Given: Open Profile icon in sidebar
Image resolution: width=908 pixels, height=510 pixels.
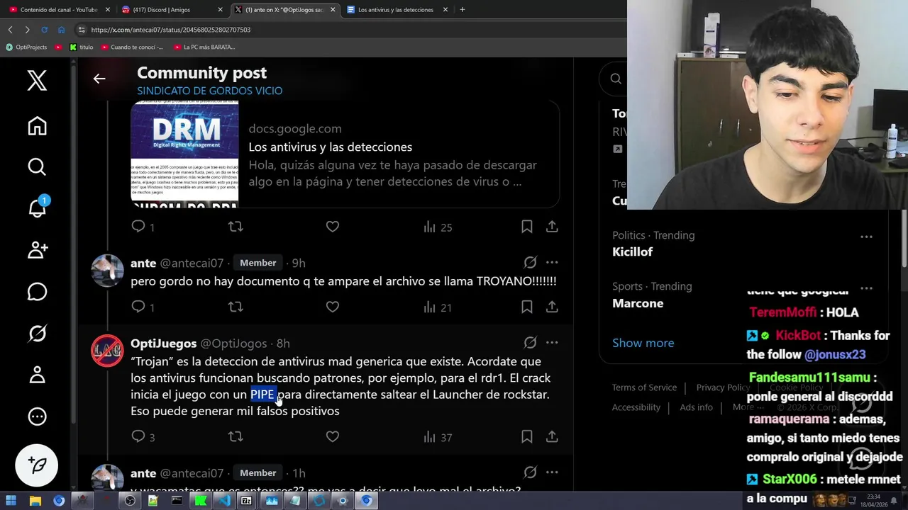Looking at the screenshot, I should click(37, 375).
